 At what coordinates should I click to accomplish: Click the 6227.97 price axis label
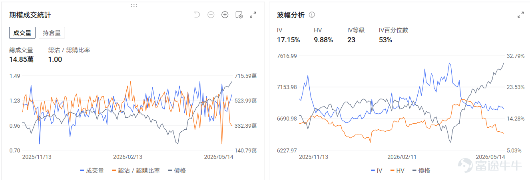(x=287, y=150)
